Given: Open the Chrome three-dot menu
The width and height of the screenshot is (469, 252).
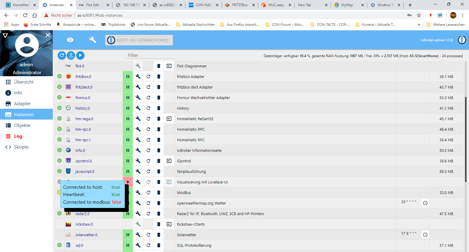Looking at the screenshot, I should pos(463,15).
